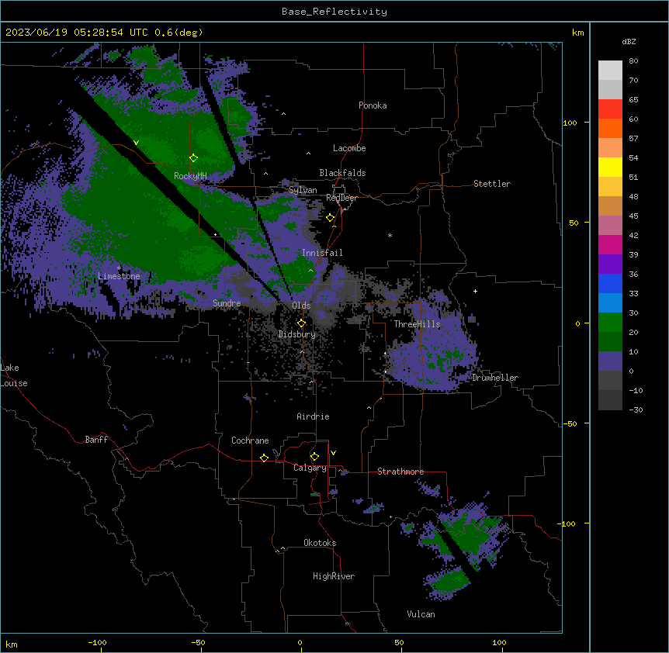Click the Lacombe city label
Screen dimensions: 669x653
pyautogui.click(x=349, y=148)
